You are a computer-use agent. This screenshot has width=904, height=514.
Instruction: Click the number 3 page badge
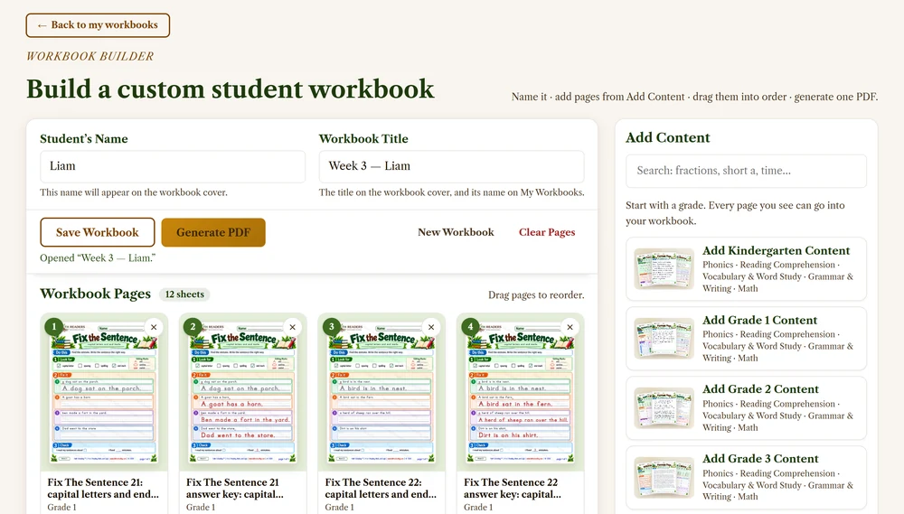tap(332, 326)
